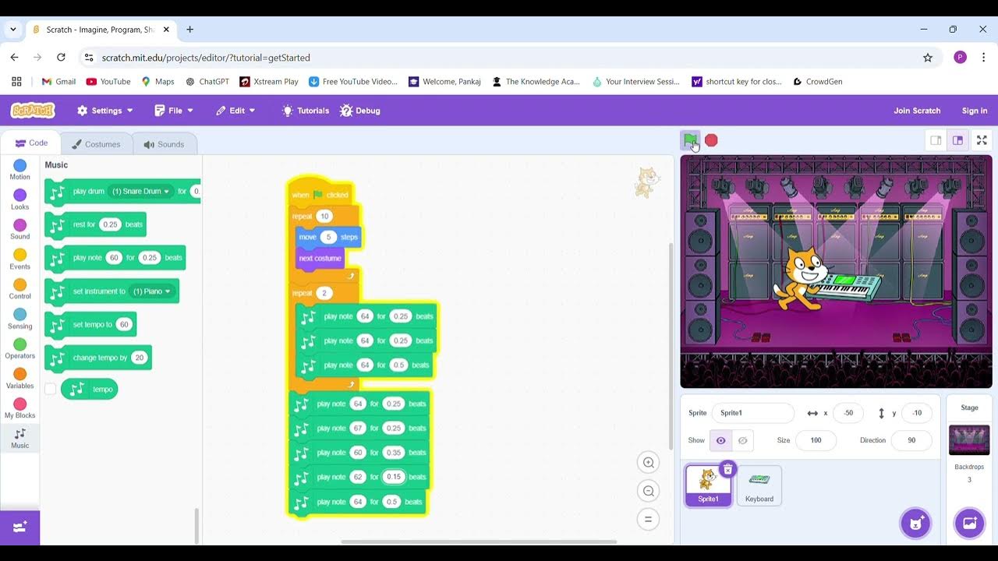
Task: Zoom out the code workspace
Action: [x=648, y=491]
